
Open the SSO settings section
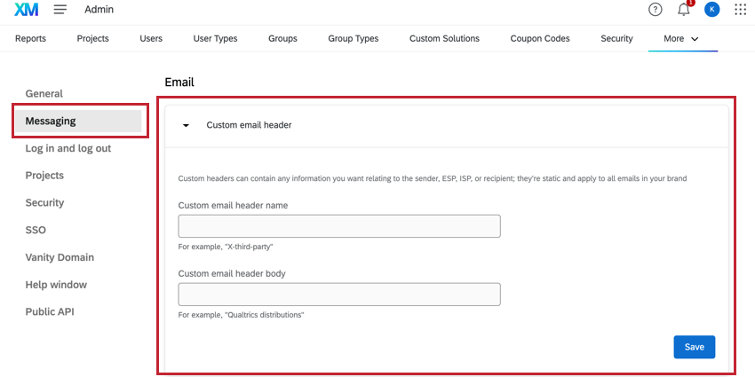36,230
